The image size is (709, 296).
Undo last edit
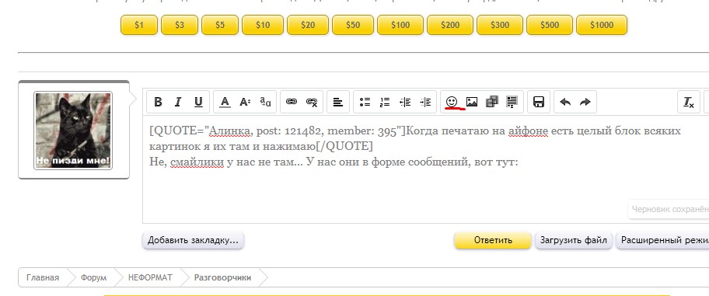(565, 102)
